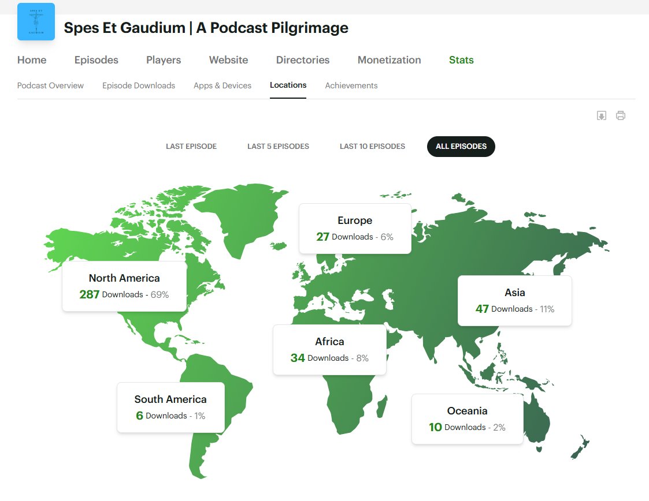Click the download/export stats icon
Screen dimensions: 649x501
coord(602,116)
